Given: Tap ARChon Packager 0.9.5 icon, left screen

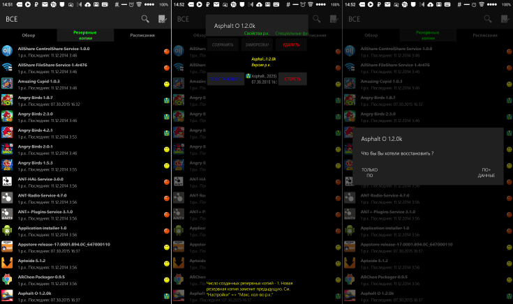Looking at the screenshot, I should tap(7, 280).
